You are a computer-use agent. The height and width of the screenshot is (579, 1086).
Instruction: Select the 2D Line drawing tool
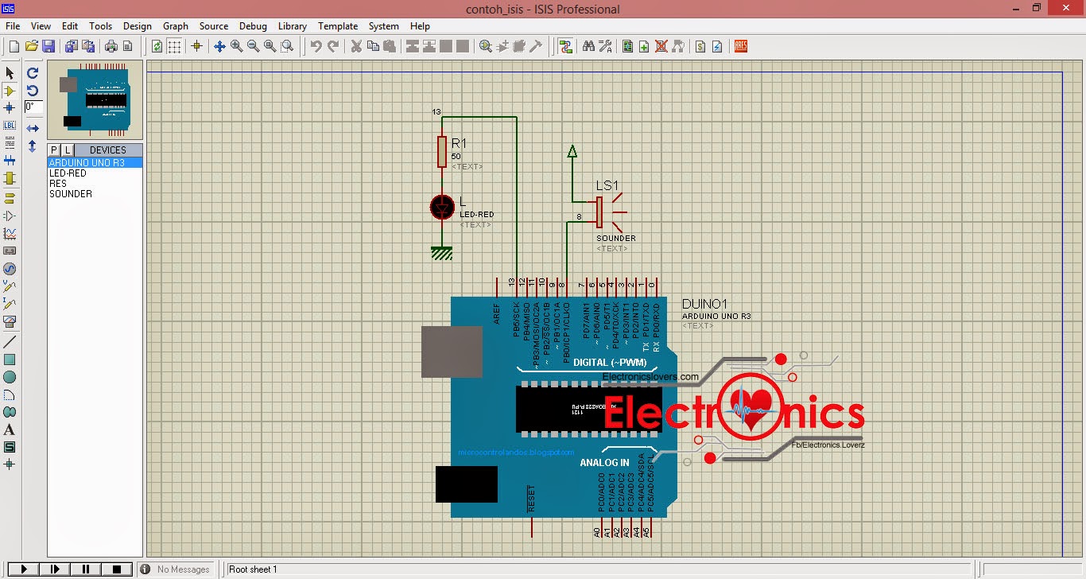(x=10, y=341)
